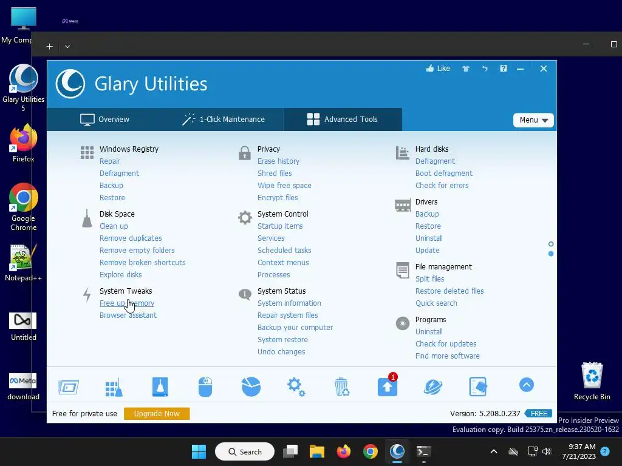Select the upper page indicator dot
This screenshot has height=466, width=622.
(x=551, y=244)
